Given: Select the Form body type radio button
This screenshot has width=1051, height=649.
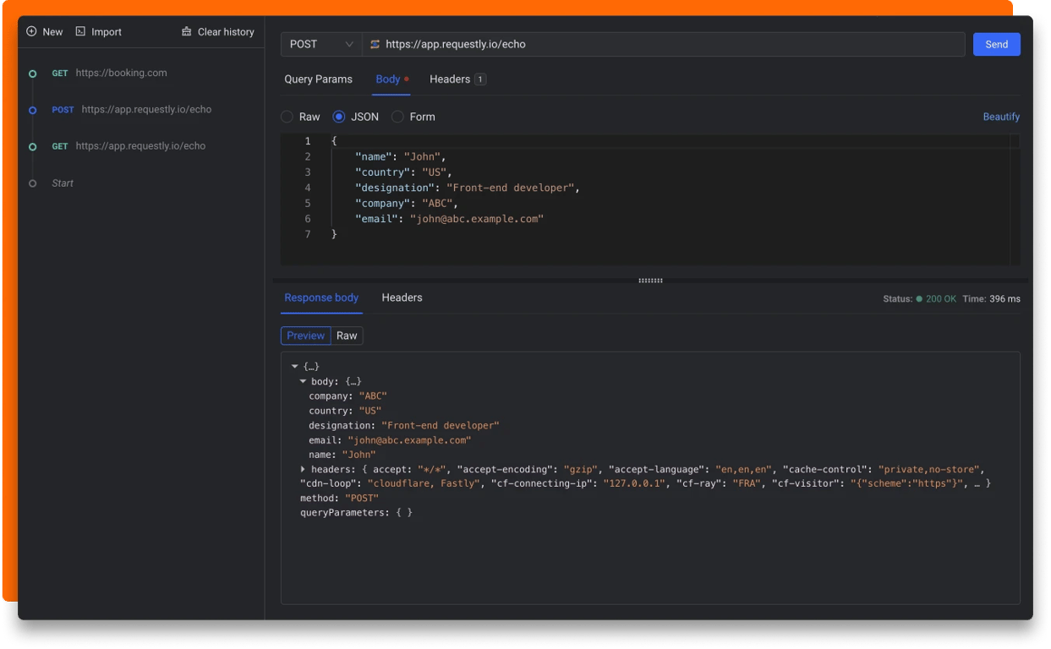Looking at the screenshot, I should pos(397,117).
